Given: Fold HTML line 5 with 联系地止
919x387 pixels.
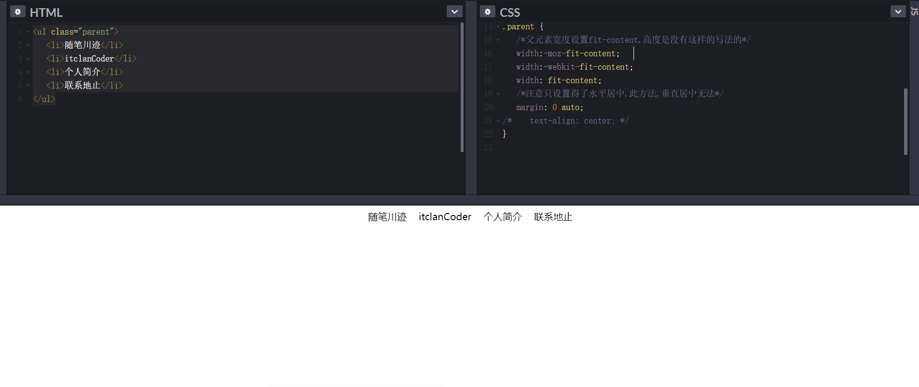Looking at the screenshot, I should click(x=28, y=86).
